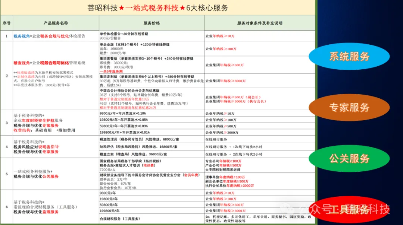This screenshot has width=403, height=225.
Task: Click row 2 企业年纳税≥100万 condition cell
Action: (260, 48)
